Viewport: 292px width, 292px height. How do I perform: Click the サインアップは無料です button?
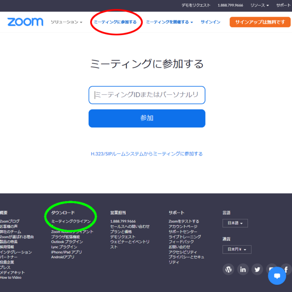pos(260,22)
